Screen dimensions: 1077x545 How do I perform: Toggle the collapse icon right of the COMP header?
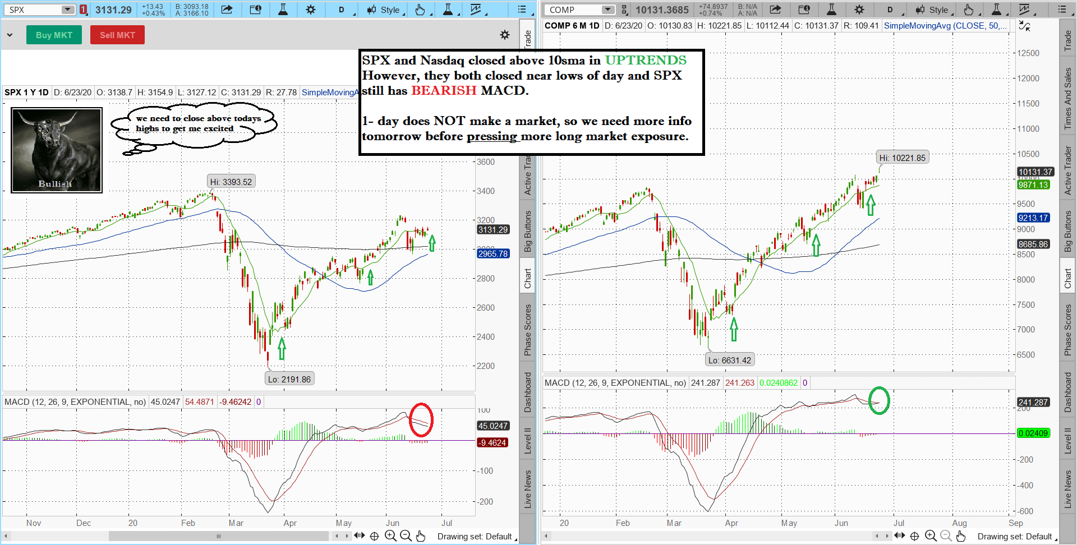(x=1024, y=26)
